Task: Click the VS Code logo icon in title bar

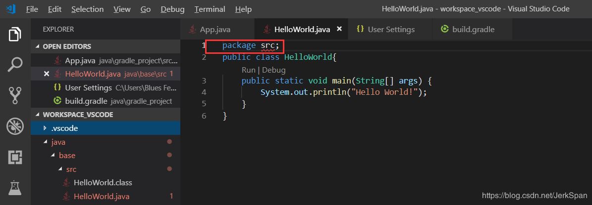Action: coord(10,9)
